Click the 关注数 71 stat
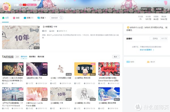This screenshot has width=170, height=112. [141, 18]
